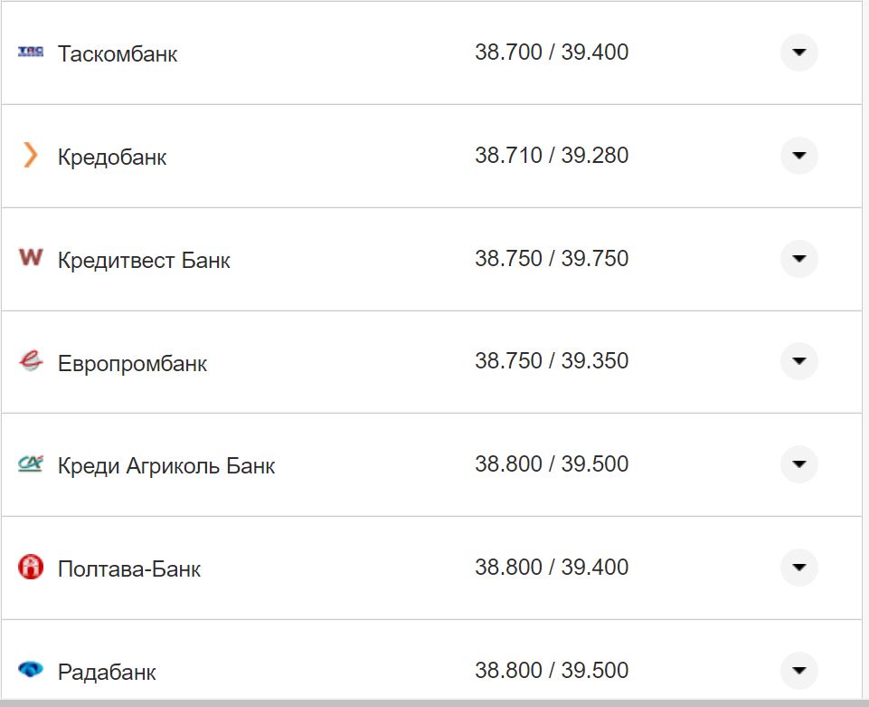Click the blue Радабанк eye logo

tap(30, 671)
